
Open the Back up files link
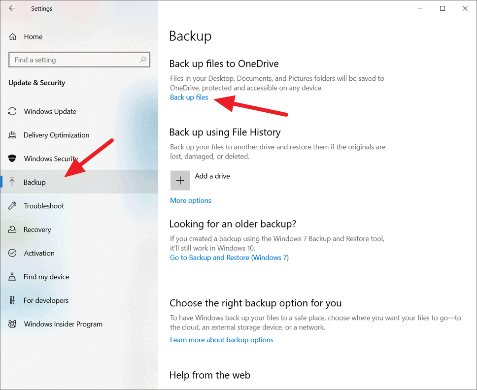pos(189,97)
